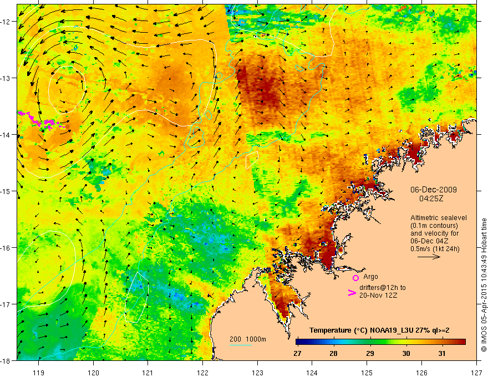The image size is (488, 377).
Task: Click the 0.5m/s velocity scale arrow
Action: tap(429, 257)
